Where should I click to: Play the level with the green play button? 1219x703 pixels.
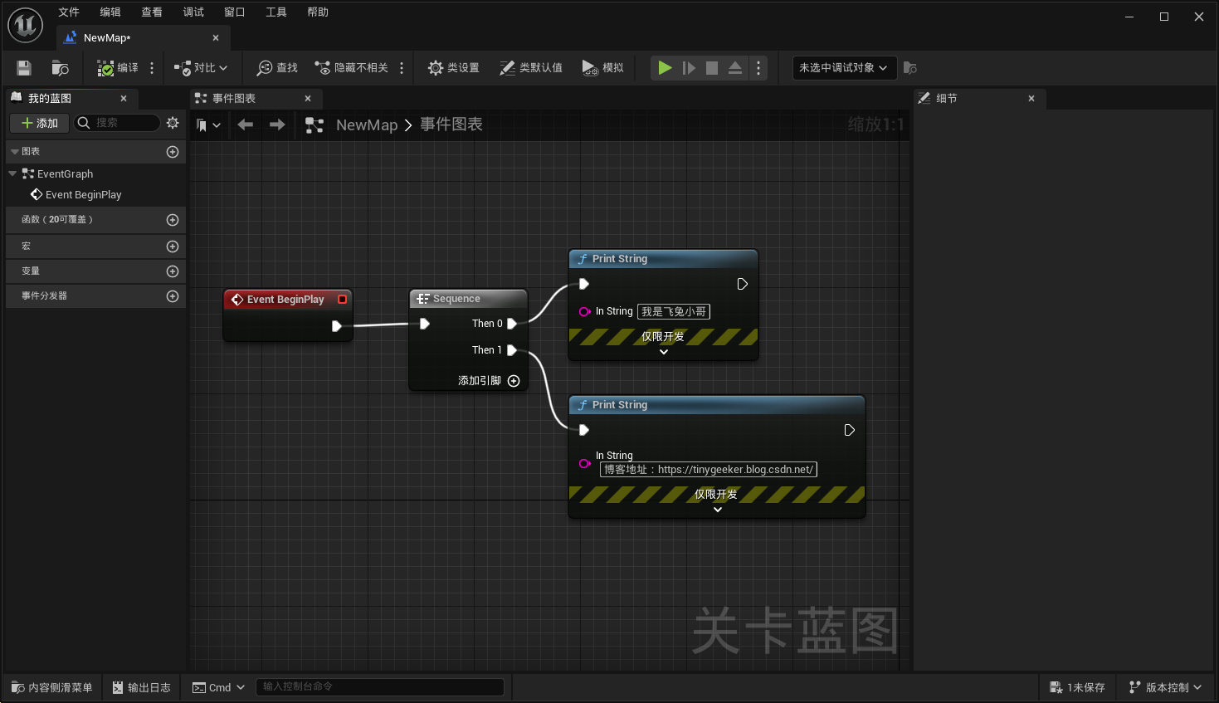[x=665, y=68]
